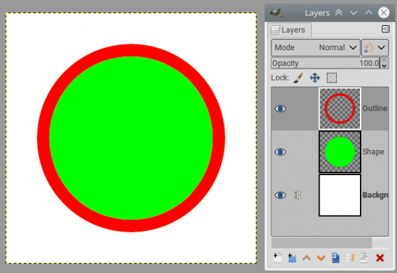Click the Outline layer name
397x273 pixels.
coord(375,108)
